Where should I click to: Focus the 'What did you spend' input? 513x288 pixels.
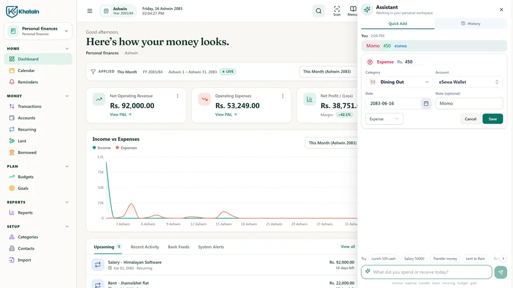[426, 272]
